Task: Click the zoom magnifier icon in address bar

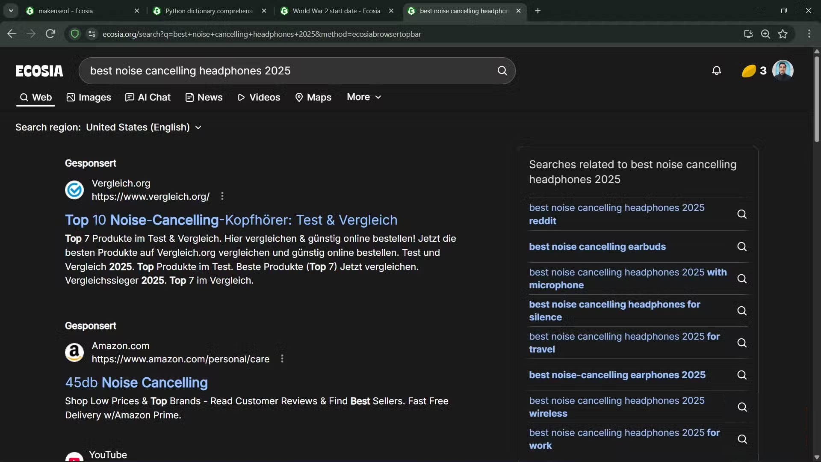Action: coord(765,34)
